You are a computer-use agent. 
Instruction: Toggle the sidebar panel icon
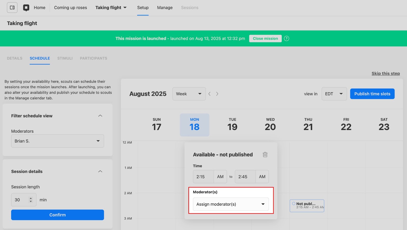tap(12, 8)
